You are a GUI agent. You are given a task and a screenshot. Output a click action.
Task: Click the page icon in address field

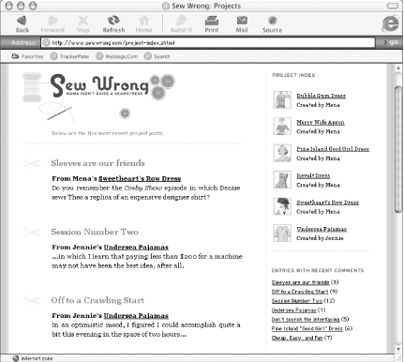46,42
